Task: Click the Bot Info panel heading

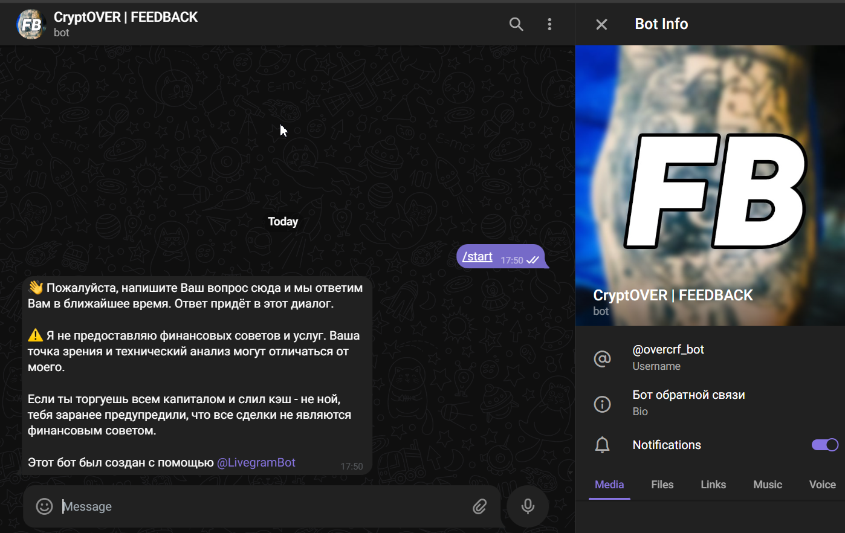Action: [661, 24]
